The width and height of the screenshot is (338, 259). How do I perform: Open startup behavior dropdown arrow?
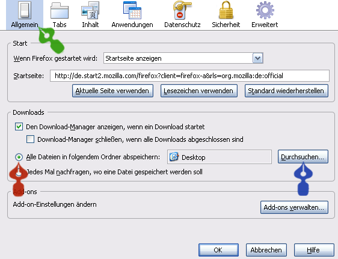point(258,58)
